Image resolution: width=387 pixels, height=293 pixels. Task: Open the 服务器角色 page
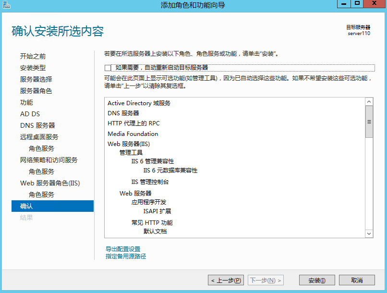(36, 91)
